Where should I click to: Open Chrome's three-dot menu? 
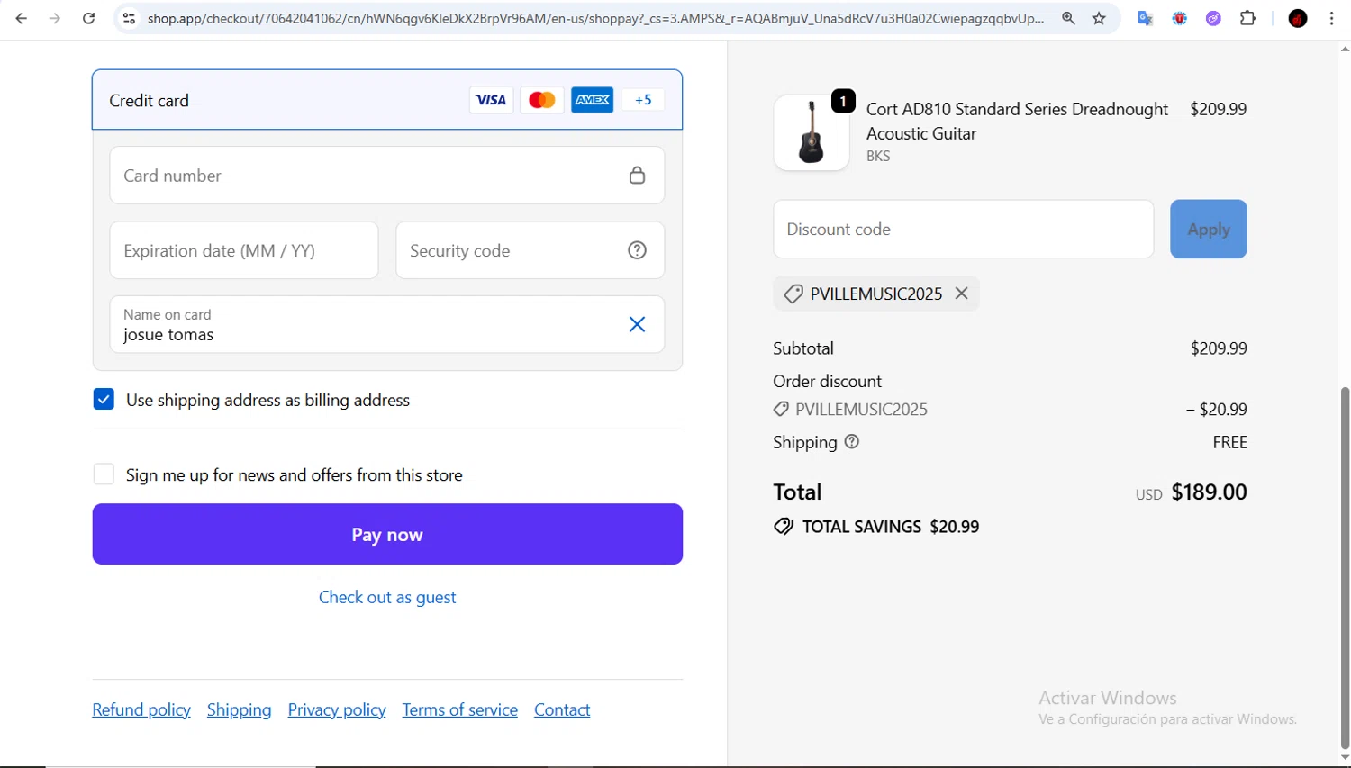pos(1331,18)
